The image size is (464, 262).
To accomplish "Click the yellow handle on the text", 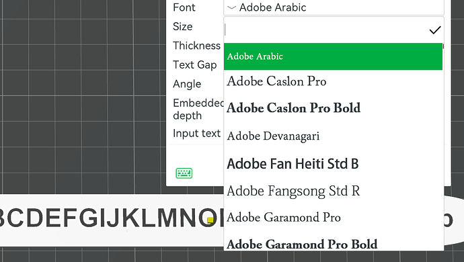I will pyautogui.click(x=210, y=220).
